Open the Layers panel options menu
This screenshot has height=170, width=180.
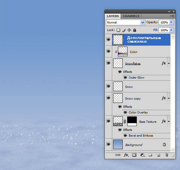[172, 16]
